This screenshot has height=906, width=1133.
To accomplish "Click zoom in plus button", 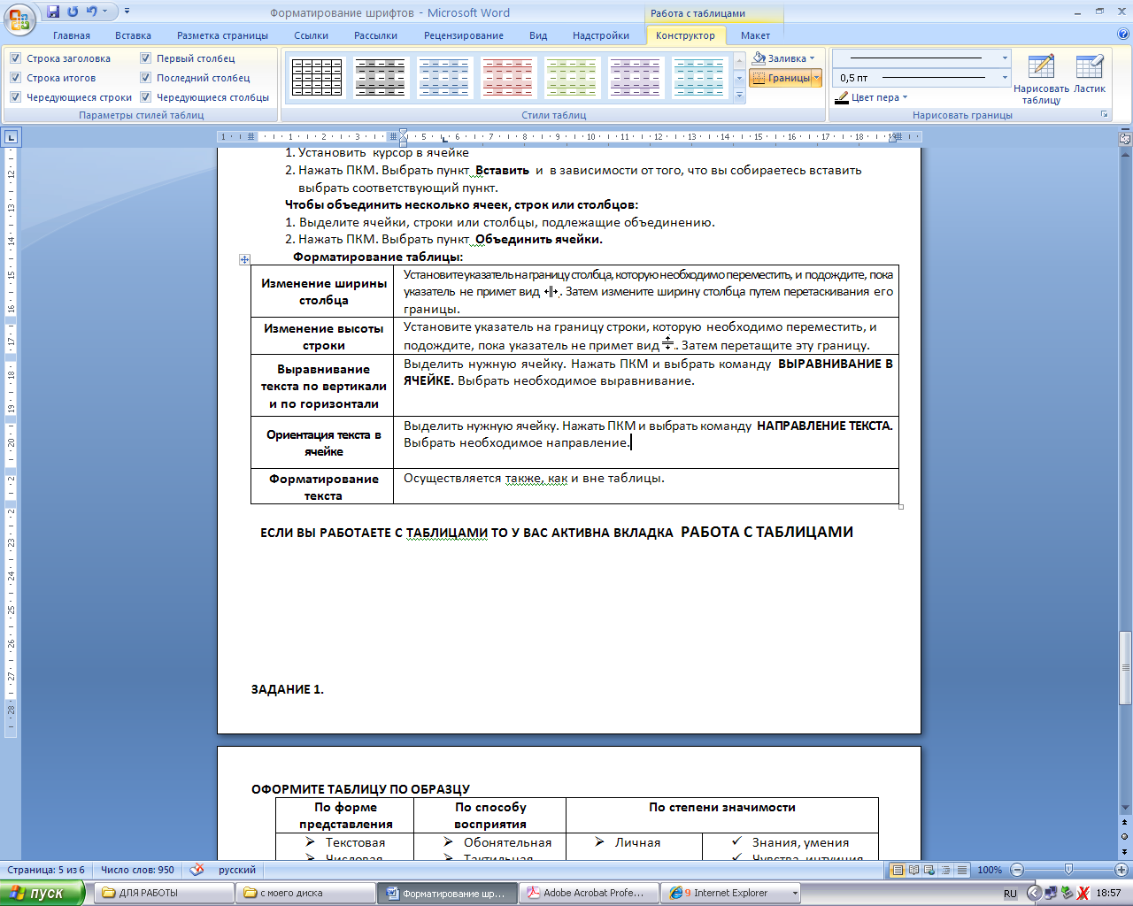I will point(1121,870).
